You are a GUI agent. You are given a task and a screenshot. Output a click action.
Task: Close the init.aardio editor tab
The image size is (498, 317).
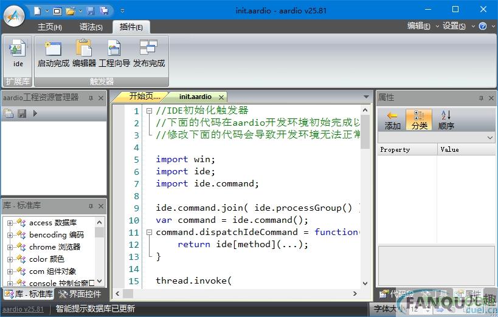tap(221, 97)
